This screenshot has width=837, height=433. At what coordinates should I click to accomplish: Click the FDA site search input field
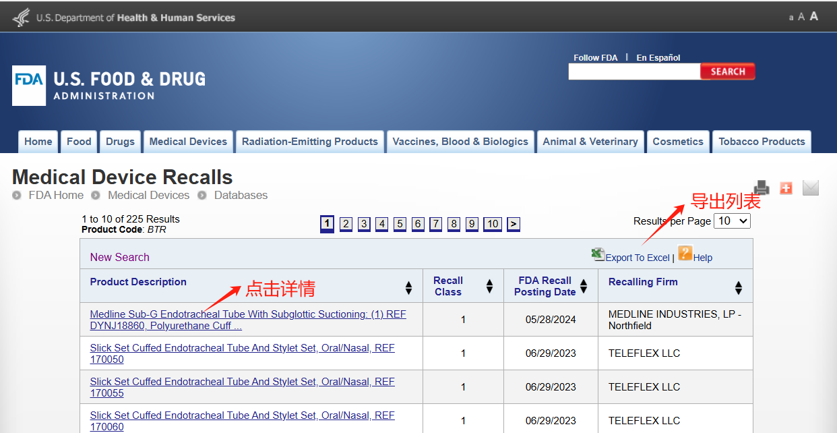(x=634, y=71)
